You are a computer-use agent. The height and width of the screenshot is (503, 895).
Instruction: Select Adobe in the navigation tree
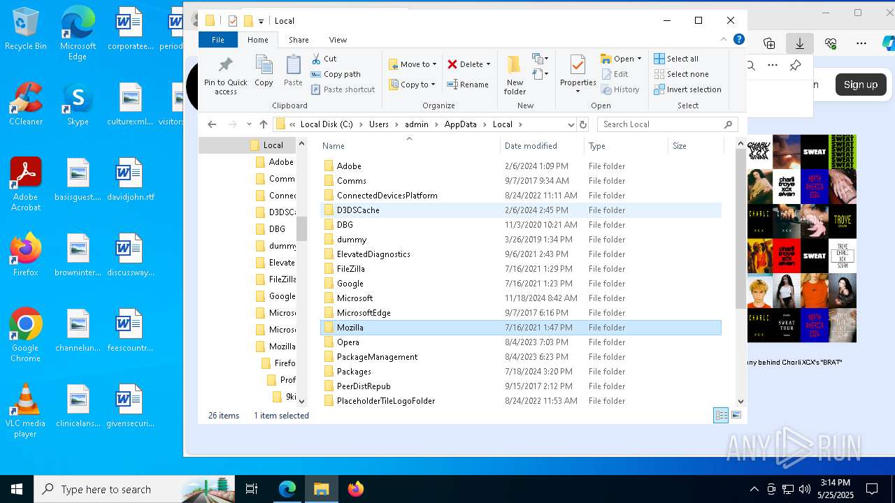click(280, 162)
